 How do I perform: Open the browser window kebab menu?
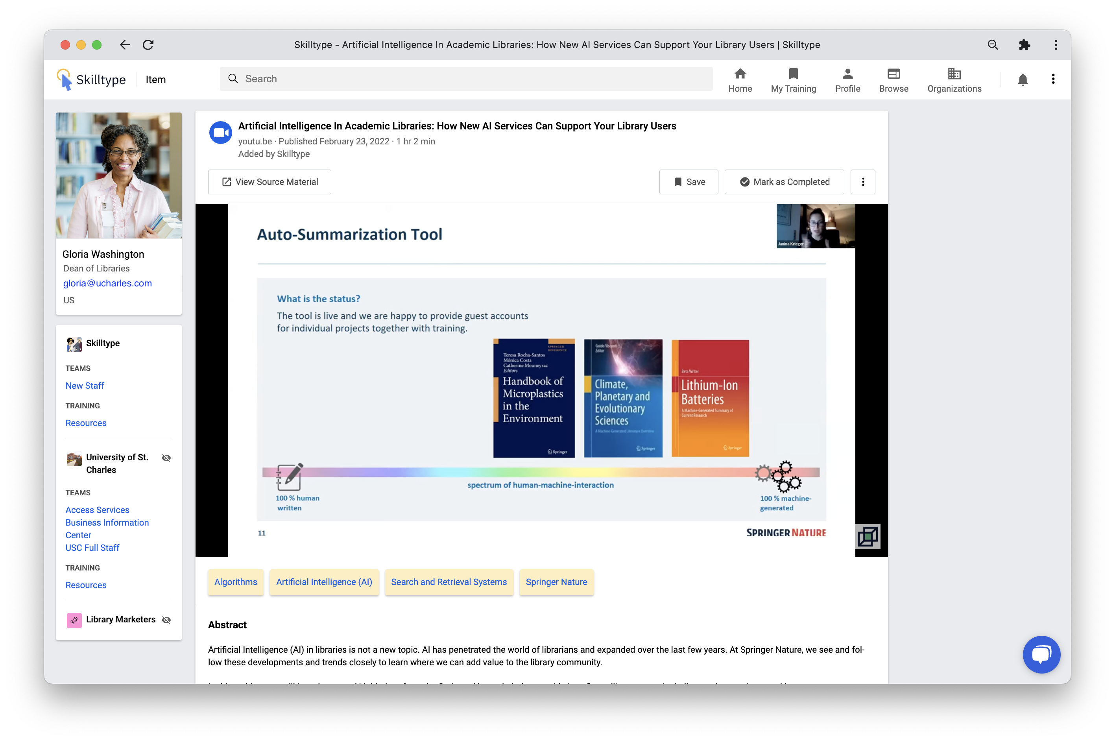[1055, 45]
